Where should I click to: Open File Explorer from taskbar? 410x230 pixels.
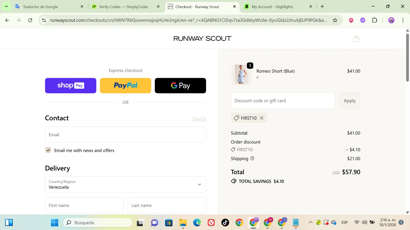183,223
